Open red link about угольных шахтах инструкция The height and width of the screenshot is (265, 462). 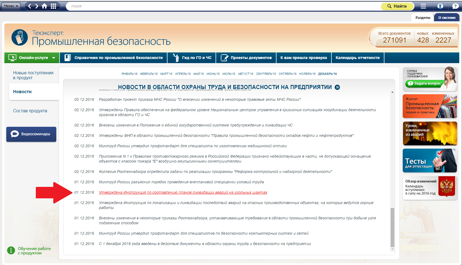tap(183, 192)
